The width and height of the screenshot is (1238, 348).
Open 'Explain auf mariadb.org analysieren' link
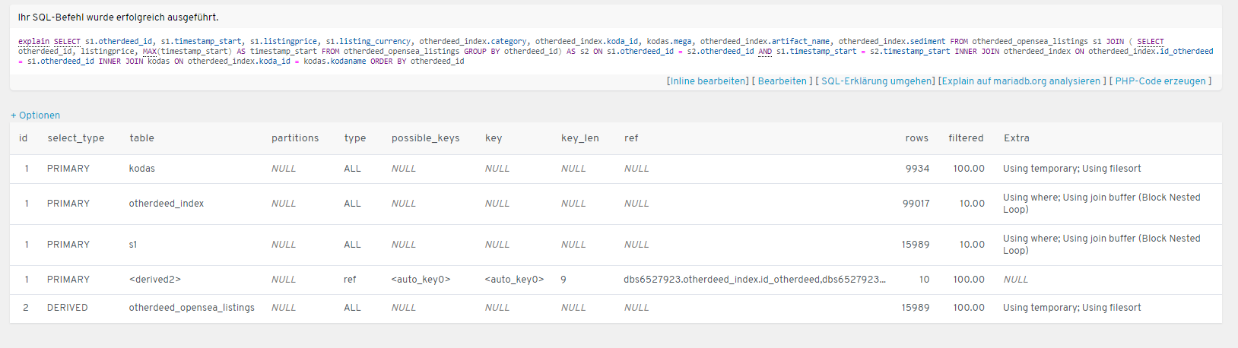(1021, 81)
